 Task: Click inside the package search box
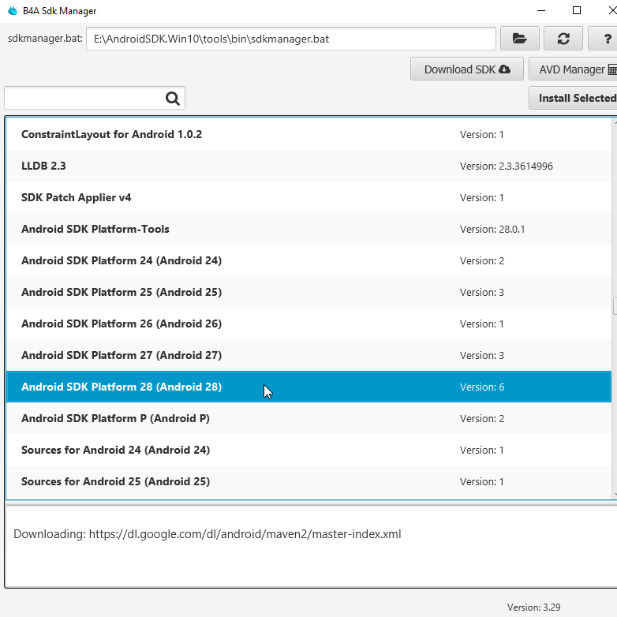pos(83,99)
